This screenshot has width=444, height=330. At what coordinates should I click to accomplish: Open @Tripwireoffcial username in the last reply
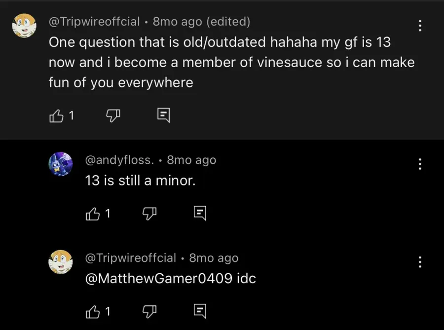130,258
